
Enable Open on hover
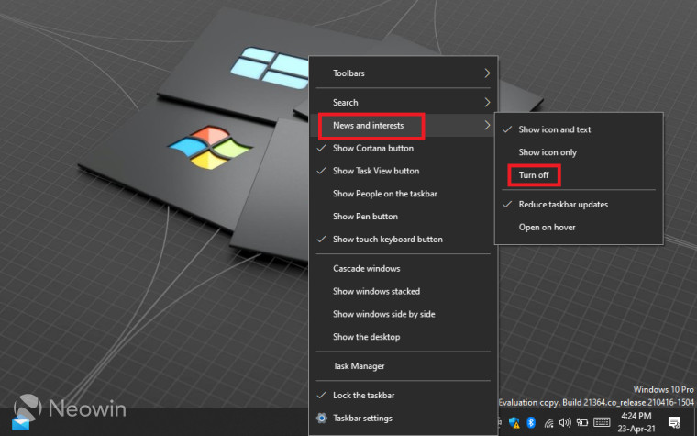click(x=579, y=227)
